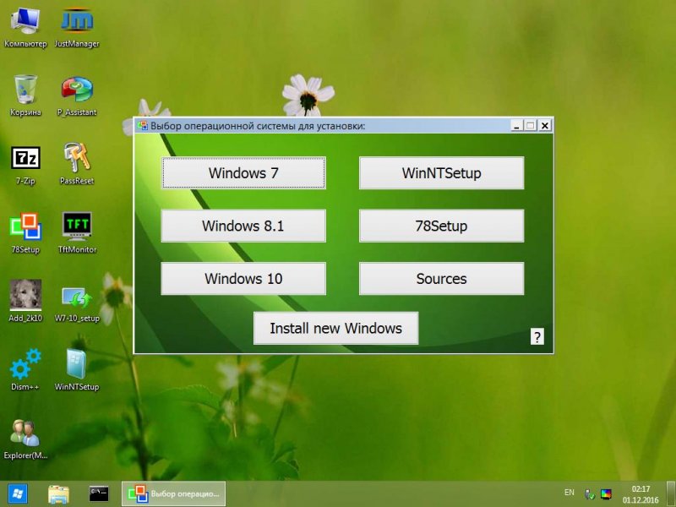Click the Sources button
This screenshot has width=676, height=507.
pyautogui.click(x=441, y=279)
